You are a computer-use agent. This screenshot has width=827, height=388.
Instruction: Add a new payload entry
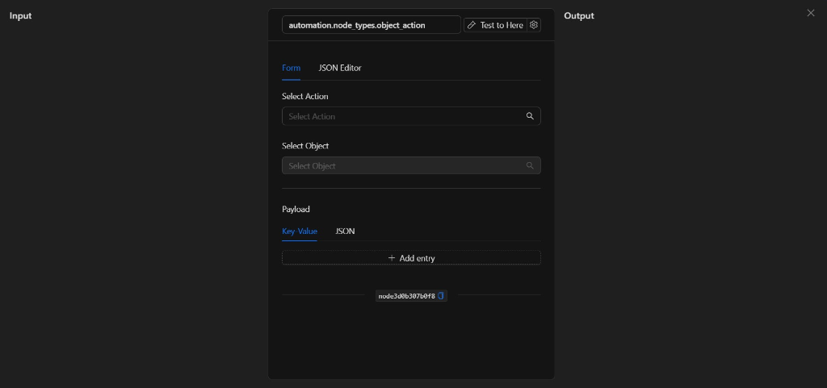tap(411, 258)
